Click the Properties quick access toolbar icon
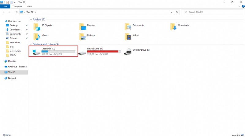This screenshot has width=245, height=137. (7, 2)
